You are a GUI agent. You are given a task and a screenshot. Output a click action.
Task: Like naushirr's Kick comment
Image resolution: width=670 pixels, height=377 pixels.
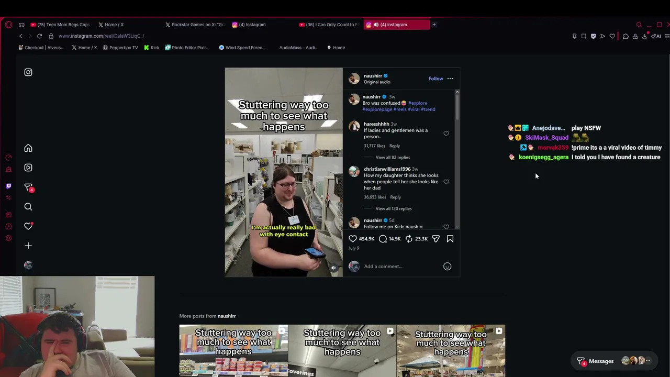pyautogui.click(x=446, y=227)
